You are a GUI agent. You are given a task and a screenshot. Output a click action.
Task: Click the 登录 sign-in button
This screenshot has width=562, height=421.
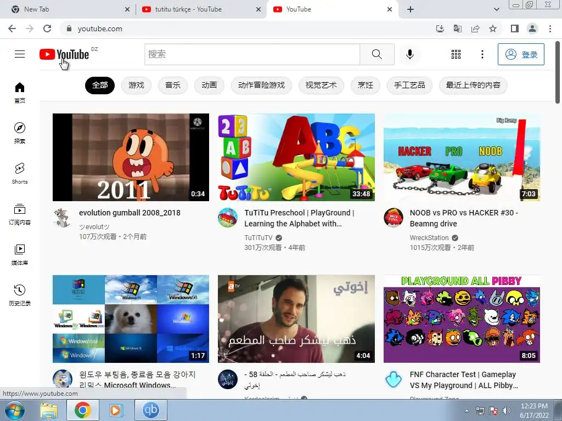(521, 54)
